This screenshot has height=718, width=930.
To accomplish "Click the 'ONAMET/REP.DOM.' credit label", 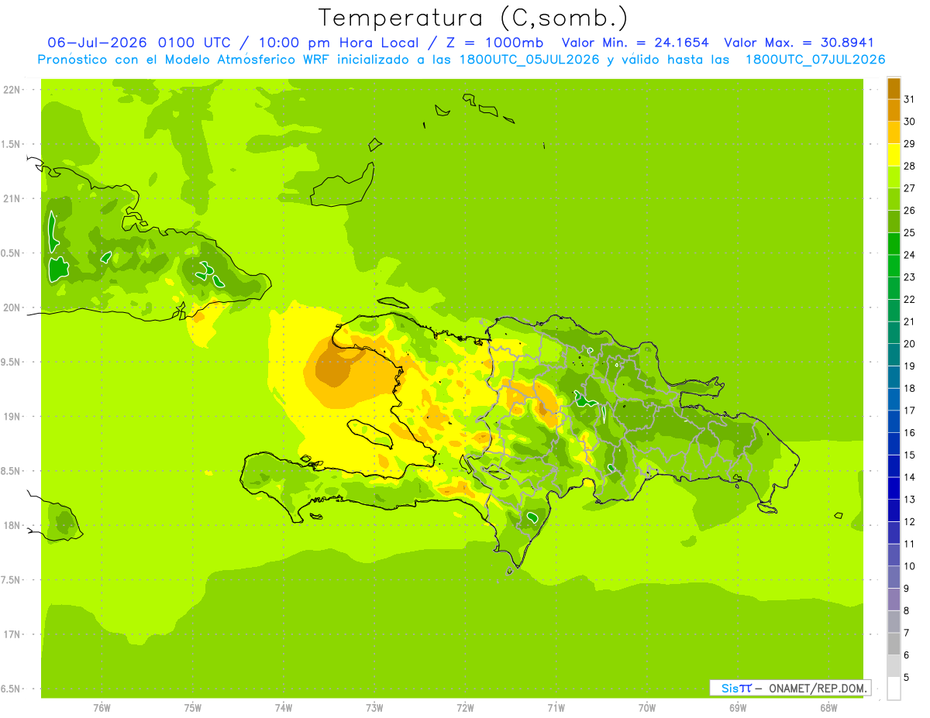I will click(x=818, y=688).
